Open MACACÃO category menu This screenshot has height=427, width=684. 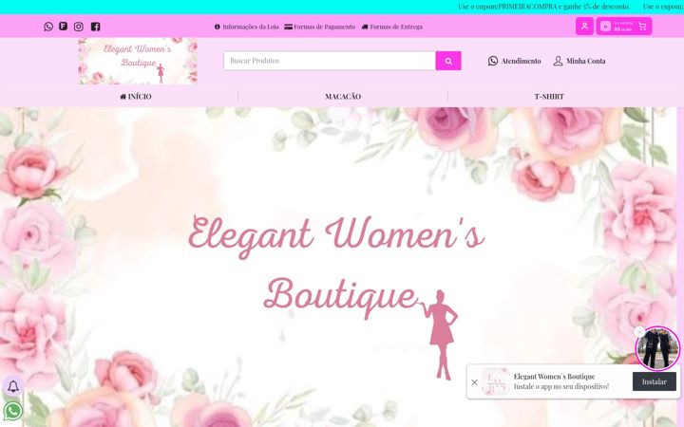[343, 96]
